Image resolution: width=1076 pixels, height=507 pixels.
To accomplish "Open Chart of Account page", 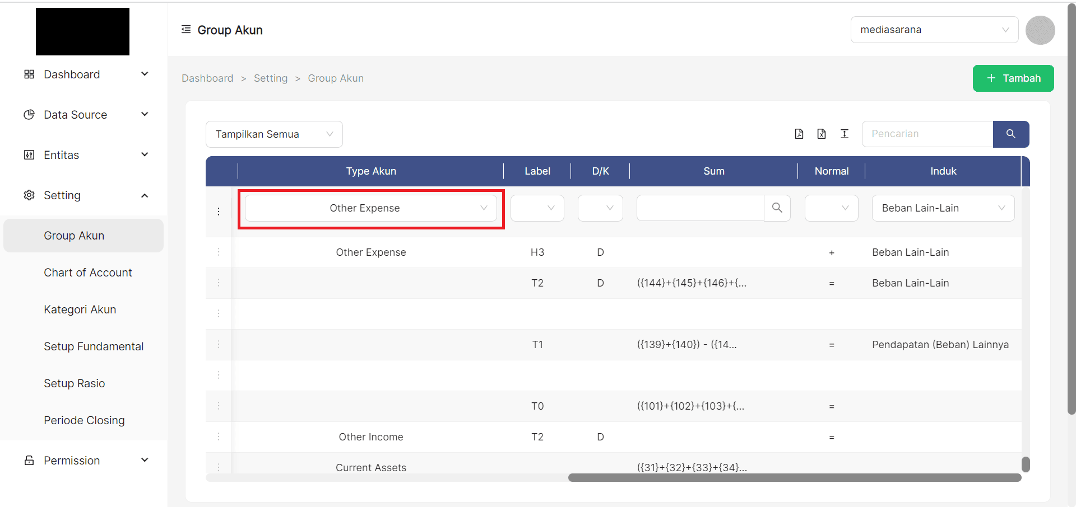I will (88, 273).
